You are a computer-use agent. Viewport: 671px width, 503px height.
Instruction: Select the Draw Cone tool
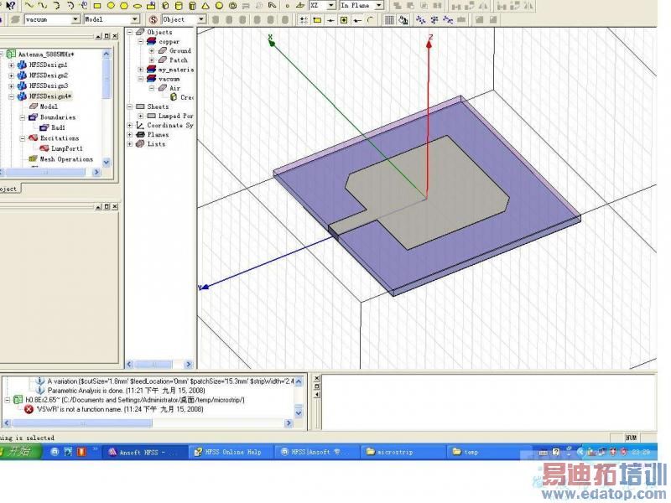click(205, 6)
